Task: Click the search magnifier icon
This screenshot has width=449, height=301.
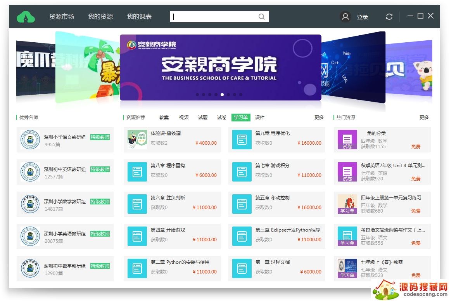Action: pos(262,17)
